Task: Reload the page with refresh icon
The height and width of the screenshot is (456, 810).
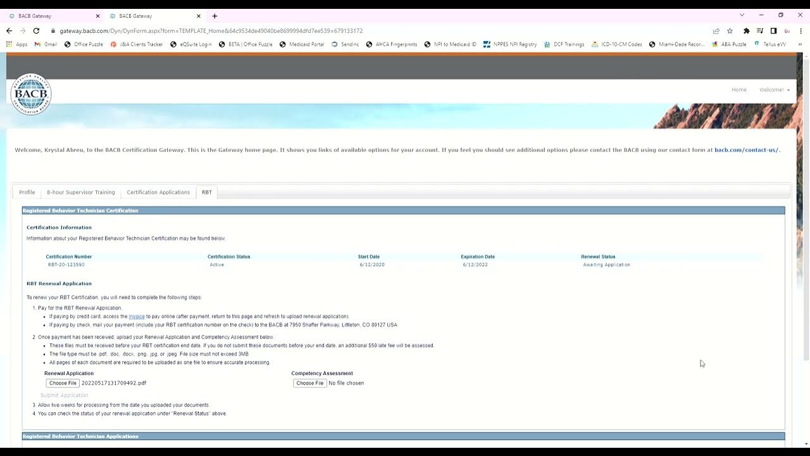Action: (36, 30)
